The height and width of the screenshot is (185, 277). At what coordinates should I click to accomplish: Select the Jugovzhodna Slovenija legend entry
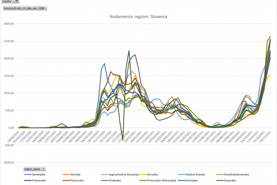pyautogui.click(x=120, y=174)
